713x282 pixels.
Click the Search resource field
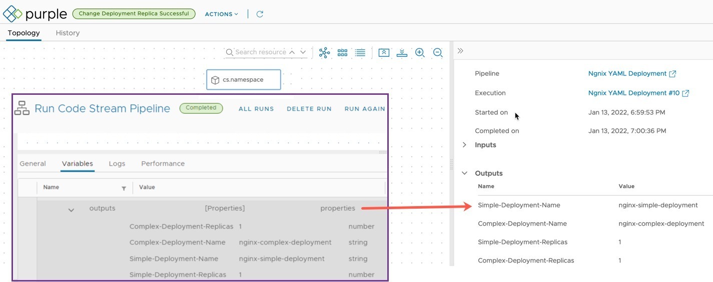260,52
